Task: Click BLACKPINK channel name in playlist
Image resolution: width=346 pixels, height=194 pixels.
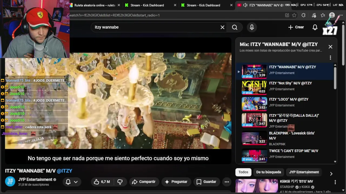Action: pyautogui.click(x=277, y=144)
